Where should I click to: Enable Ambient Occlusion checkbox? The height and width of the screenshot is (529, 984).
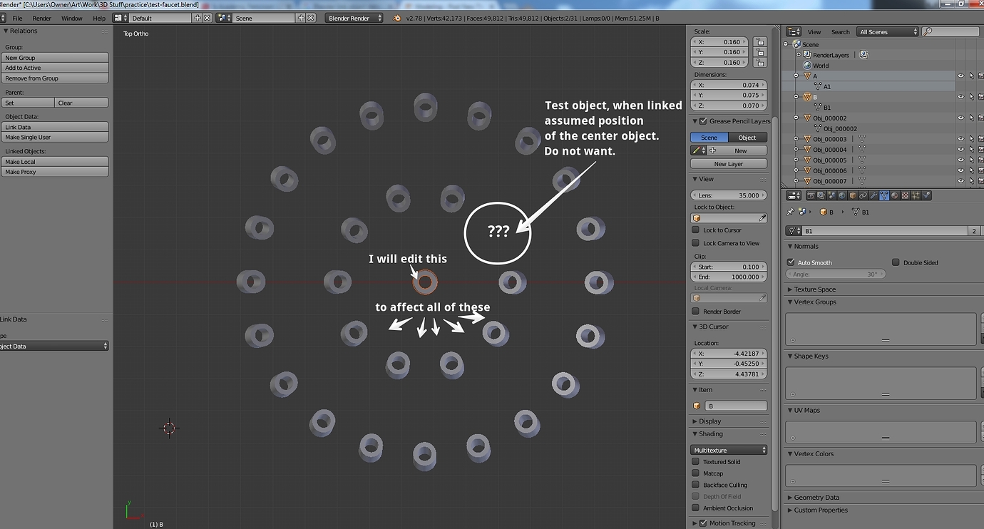(x=696, y=508)
